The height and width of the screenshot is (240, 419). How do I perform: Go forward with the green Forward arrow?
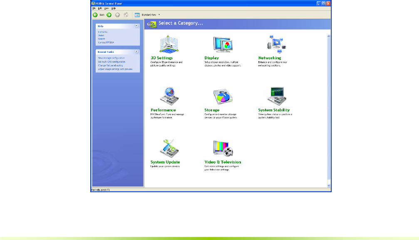pos(109,15)
